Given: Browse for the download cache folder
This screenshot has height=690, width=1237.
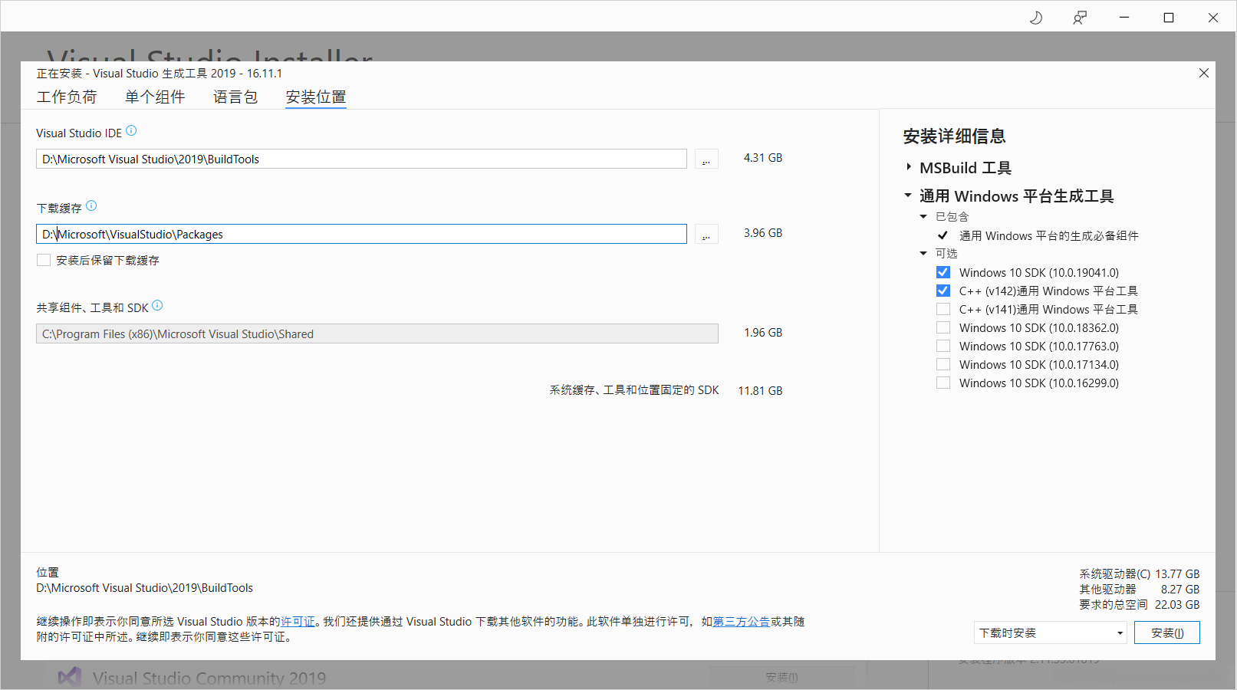Looking at the screenshot, I should [x=706, y=234].
